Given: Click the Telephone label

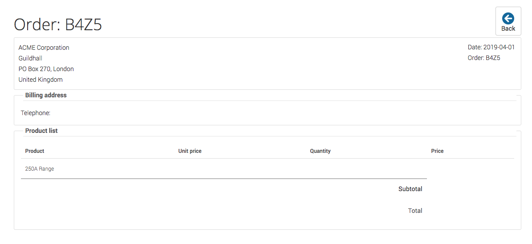Looking at the screenshot, I should pyautogui.click(x=36, y=113).
